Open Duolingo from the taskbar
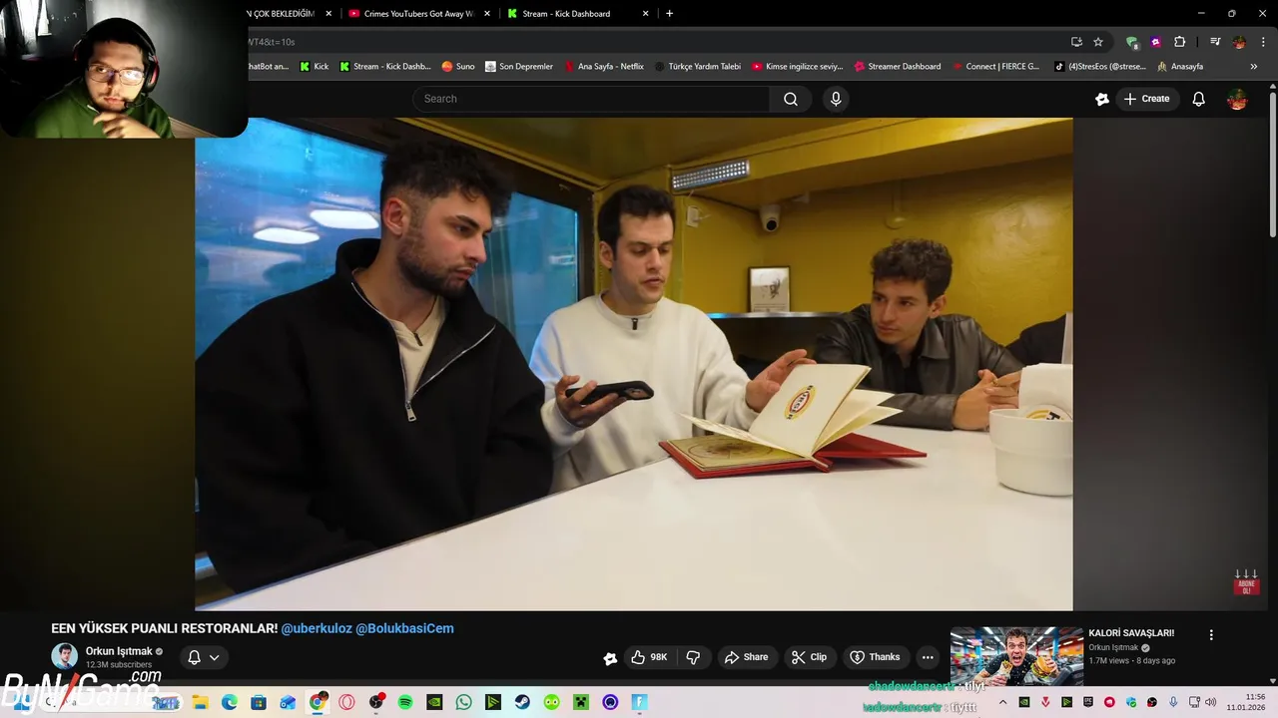This screenshot has width=1278, height=718. [x=551, y=702]
